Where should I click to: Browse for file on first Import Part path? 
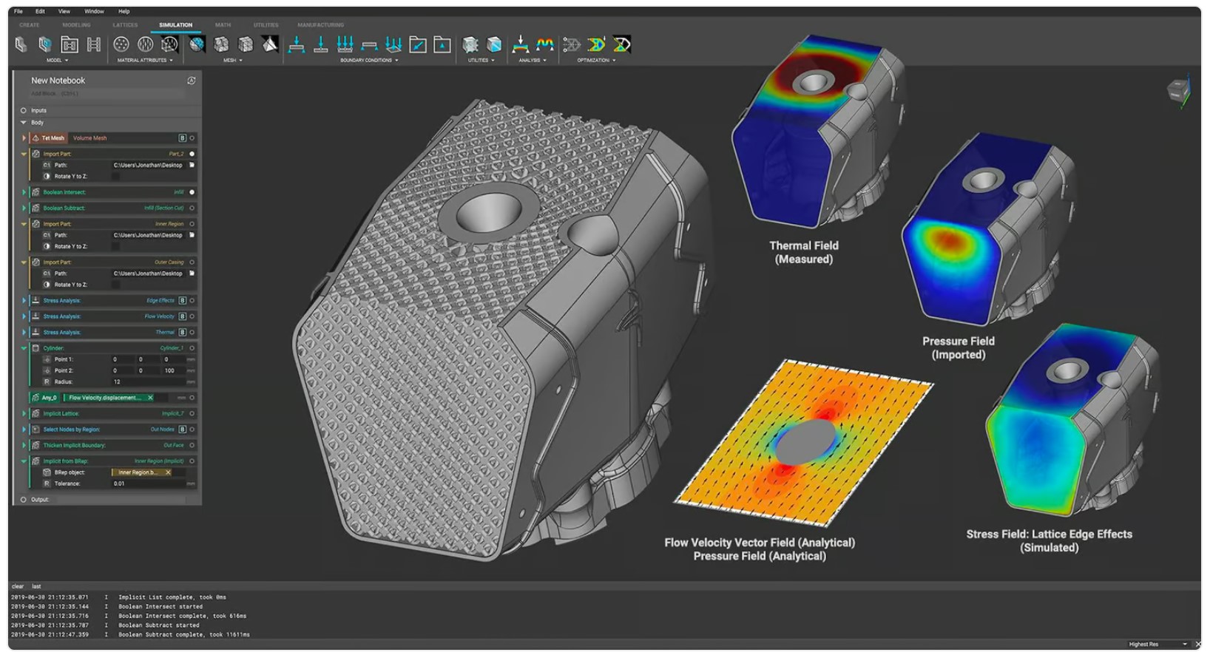point(192,165)
